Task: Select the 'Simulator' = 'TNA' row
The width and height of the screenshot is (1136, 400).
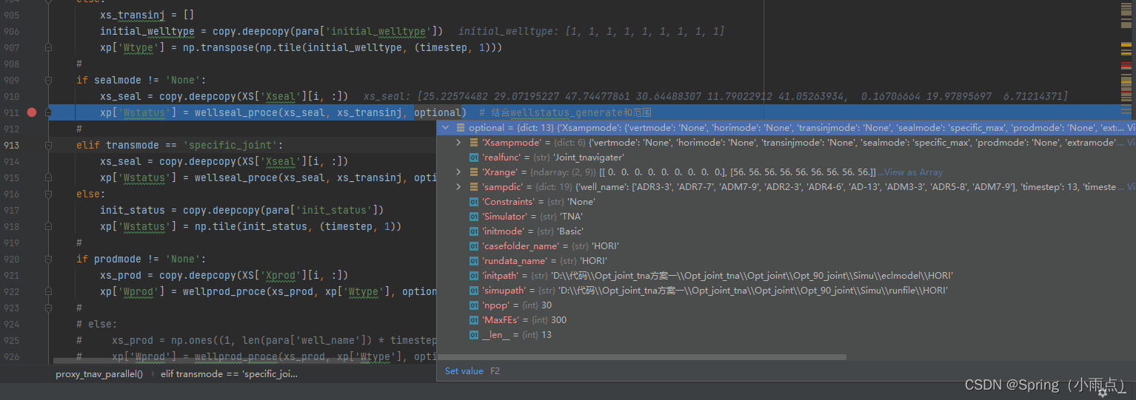Action: pyautogui.click(x=785, y=217)
